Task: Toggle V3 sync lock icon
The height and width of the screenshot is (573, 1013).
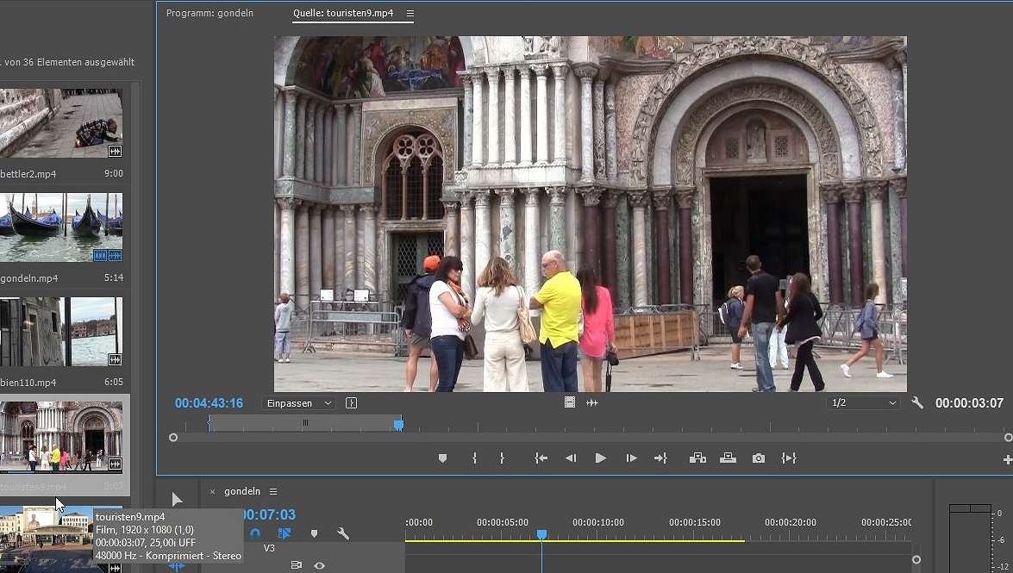Action: click(x=297, y=565)
